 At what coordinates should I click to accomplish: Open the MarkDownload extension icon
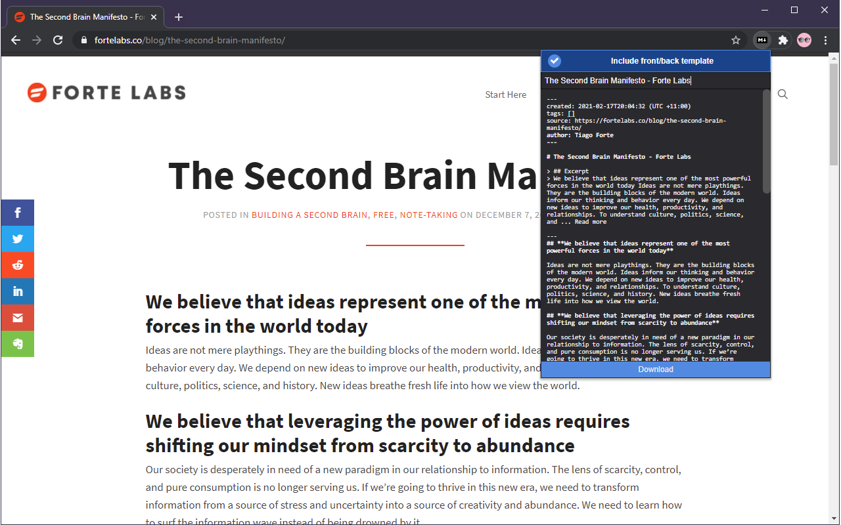click(x=761, y=40)
